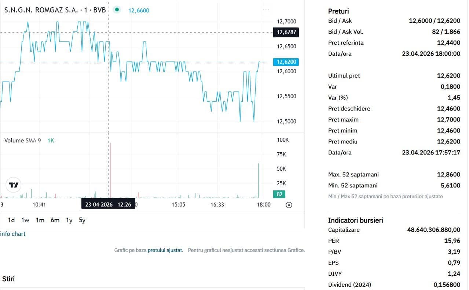This screenshot has width=469, height=290.
Task: Click the 18:00 time axis label
Action: click(264, 204)
